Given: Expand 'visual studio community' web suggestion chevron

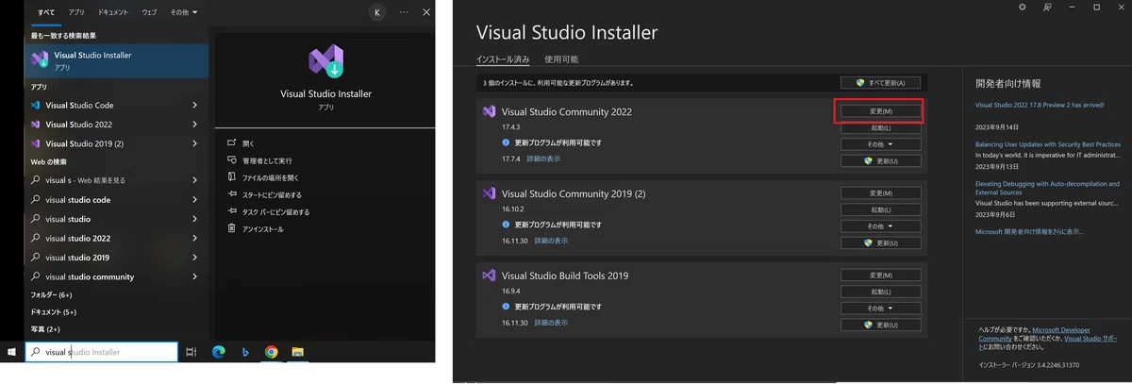Looking at the screenshot, I should point(194,276).
